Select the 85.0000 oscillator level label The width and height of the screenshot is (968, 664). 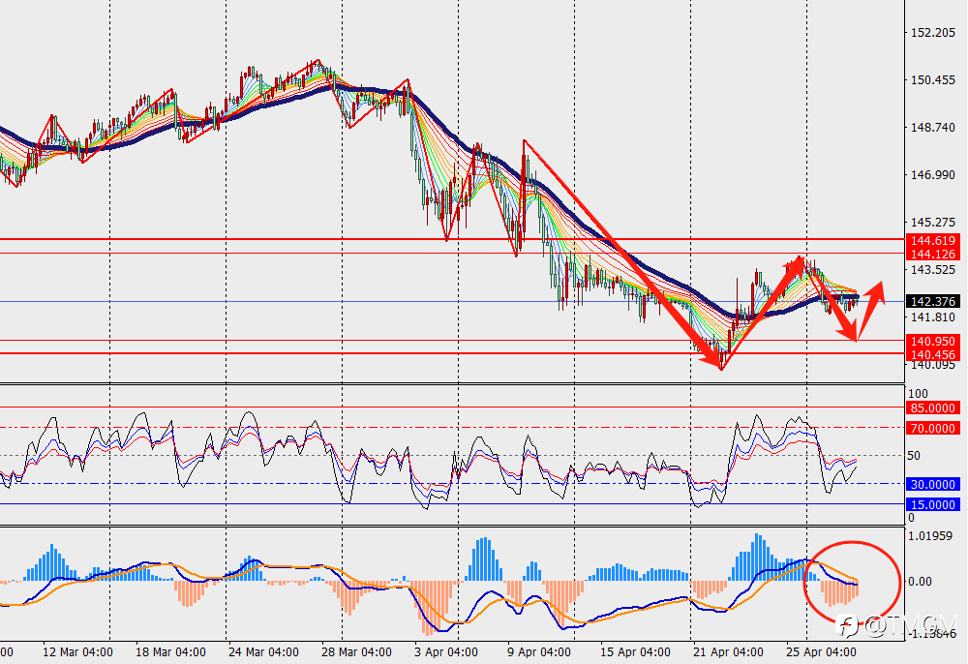click(933, 407)
